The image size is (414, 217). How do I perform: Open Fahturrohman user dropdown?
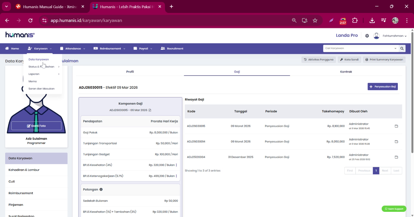395,36
